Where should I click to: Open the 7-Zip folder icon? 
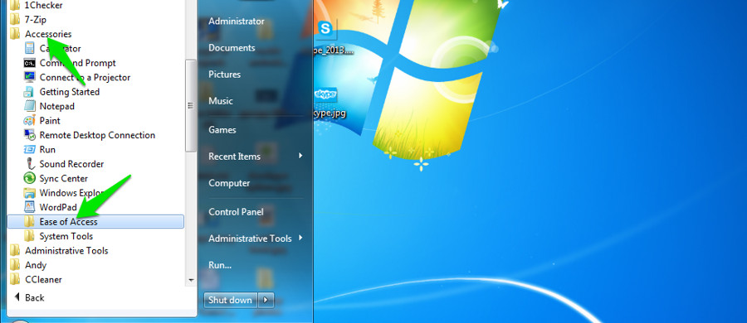(x=15, y=20)
